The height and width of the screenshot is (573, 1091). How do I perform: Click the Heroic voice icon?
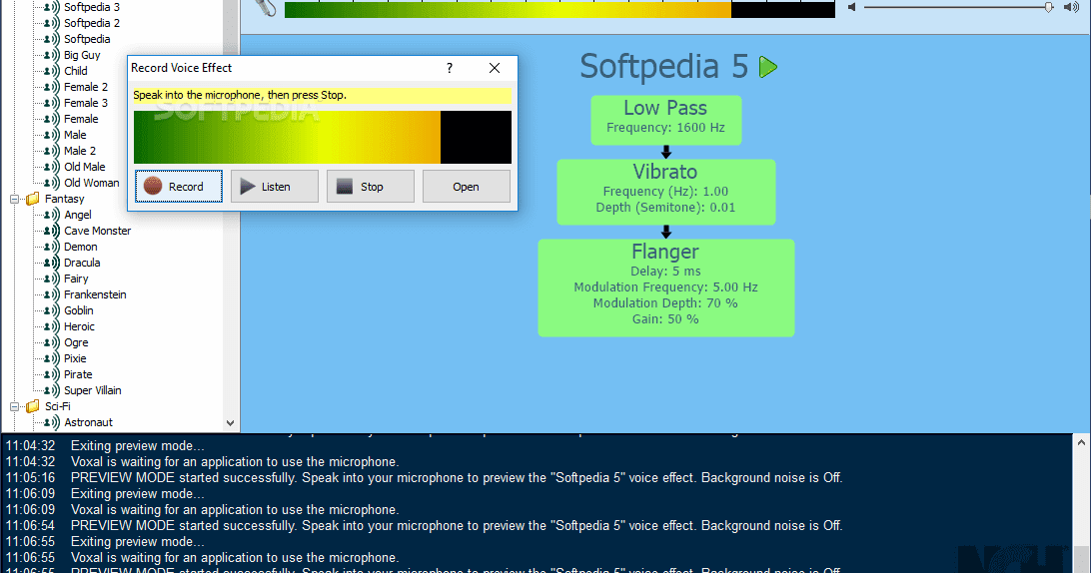pos(52,326)
